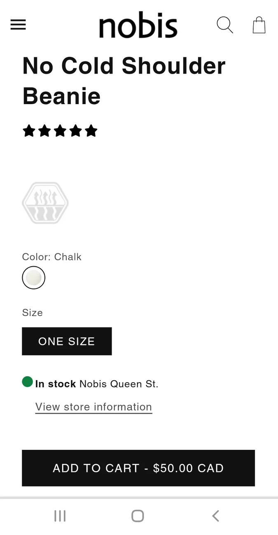Open the navigation drawer via menu icon
Screen dimensions: 278x535
18,25
